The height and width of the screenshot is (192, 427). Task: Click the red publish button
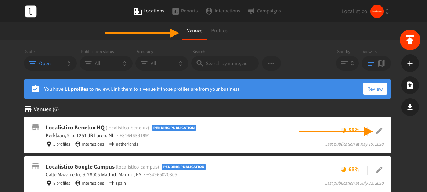[410, 40]
